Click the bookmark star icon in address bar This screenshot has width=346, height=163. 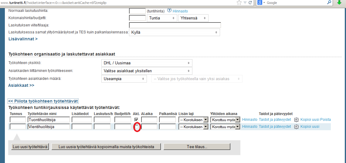click(239, 3)
